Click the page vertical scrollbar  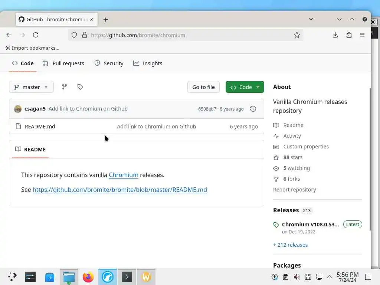(x=370, y=159)
